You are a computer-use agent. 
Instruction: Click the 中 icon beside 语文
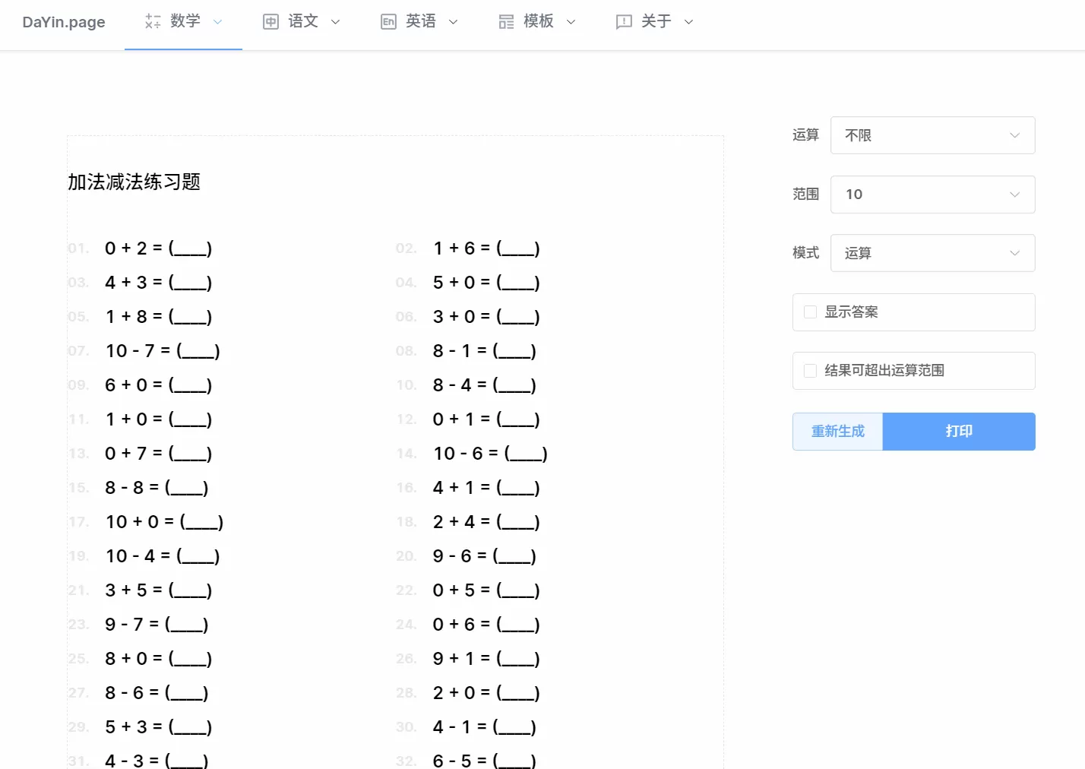click(x=270, y=21)
